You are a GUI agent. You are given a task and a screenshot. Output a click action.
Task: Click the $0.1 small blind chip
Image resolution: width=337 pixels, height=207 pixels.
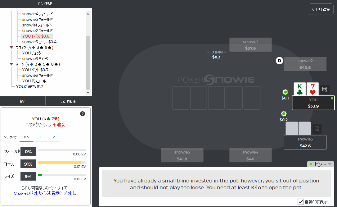click(285, 92)
